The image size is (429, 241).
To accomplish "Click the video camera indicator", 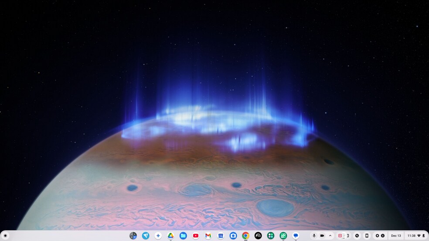I will [x=322, y=235].
